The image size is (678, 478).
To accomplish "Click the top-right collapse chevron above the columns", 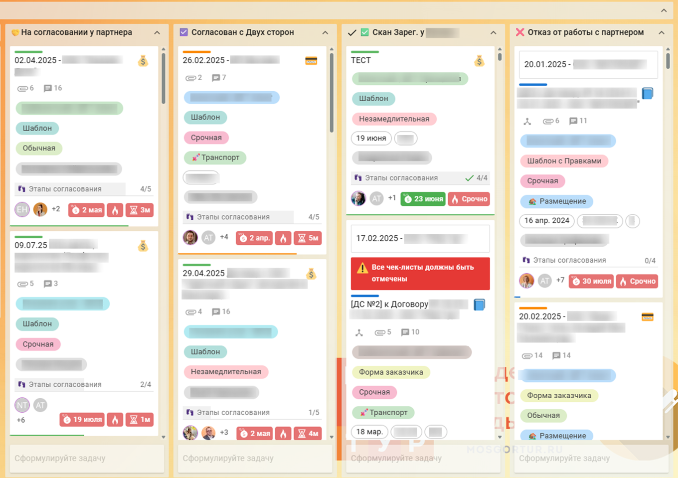I will 664,10.
